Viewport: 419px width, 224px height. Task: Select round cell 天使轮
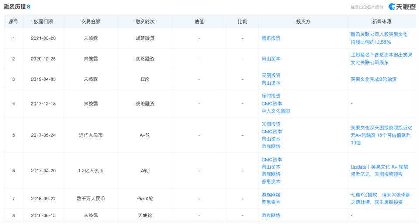(x=145, y=215)
